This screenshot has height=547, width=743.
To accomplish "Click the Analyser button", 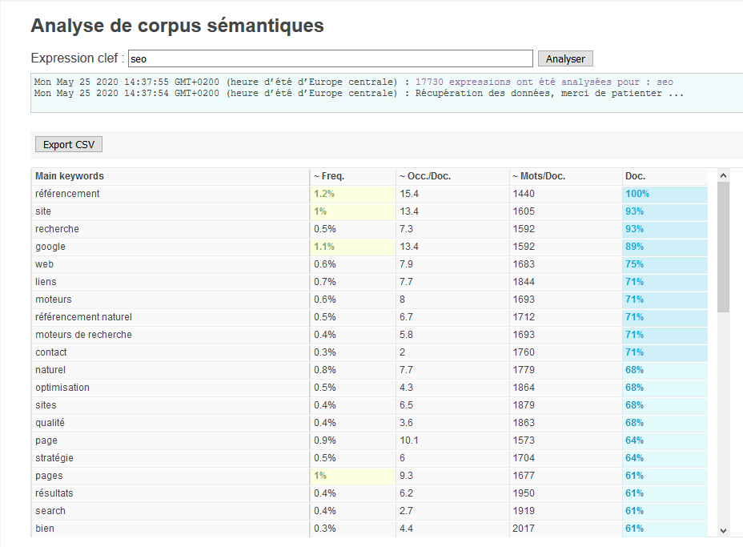I will click(564, 58).
